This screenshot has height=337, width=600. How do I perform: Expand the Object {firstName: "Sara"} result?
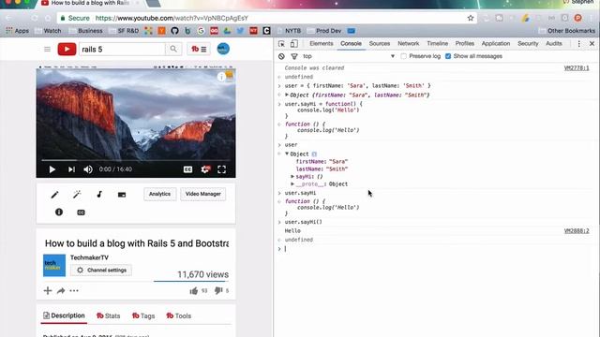tap(287, 95)
